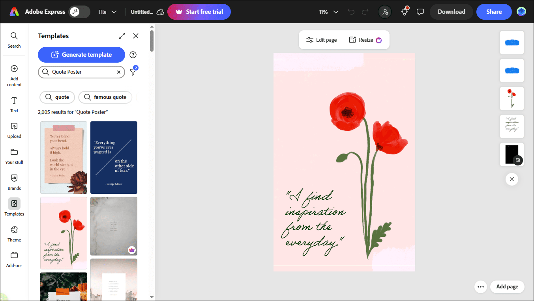Click the Download button
Viewport: 534px width, 301px height.
(x=451, y=12)
